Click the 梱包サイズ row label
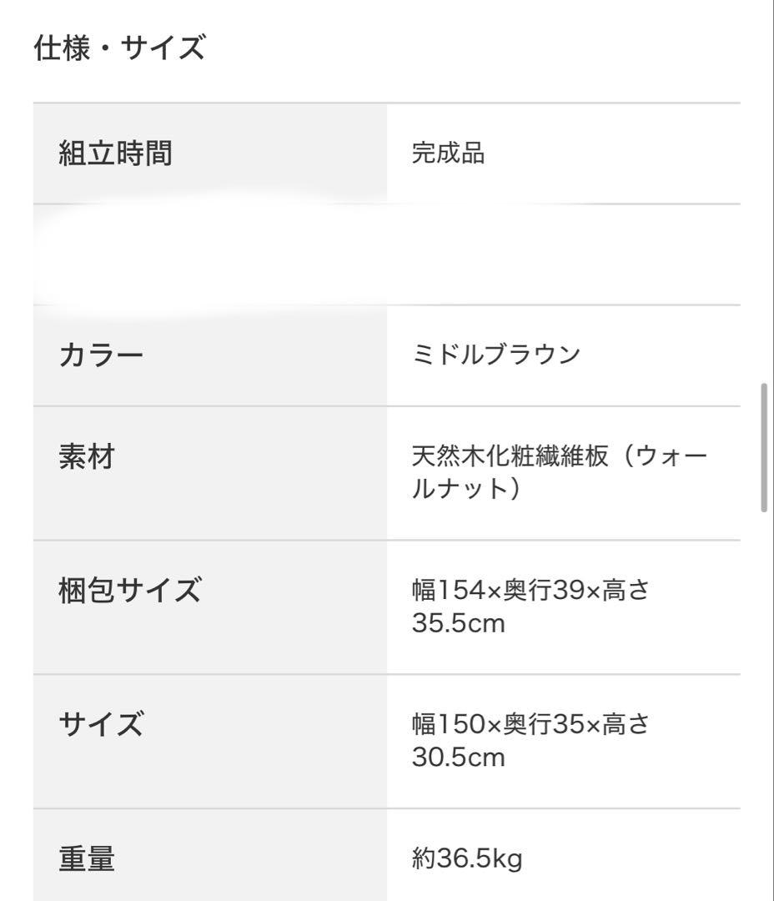 coord(129,591)
